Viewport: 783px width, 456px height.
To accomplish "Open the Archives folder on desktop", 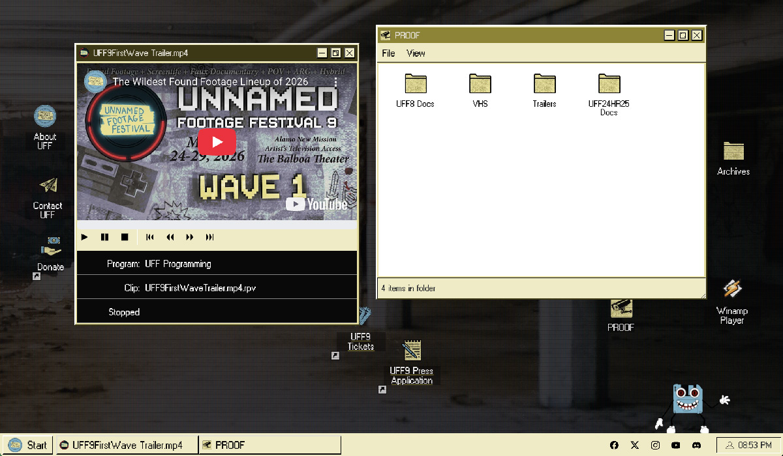I will pos(733,151).
